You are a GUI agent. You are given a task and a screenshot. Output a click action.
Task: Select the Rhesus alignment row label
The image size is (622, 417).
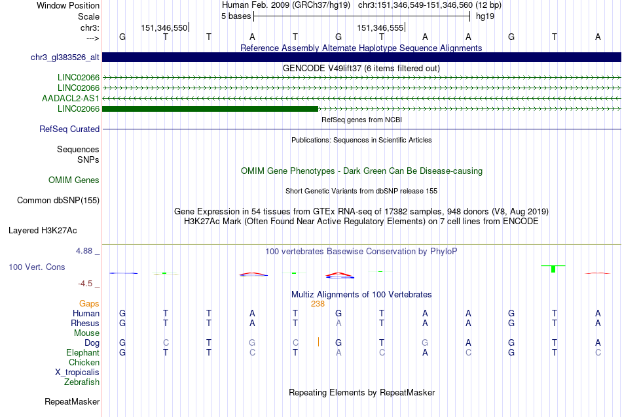coord(85,324)
